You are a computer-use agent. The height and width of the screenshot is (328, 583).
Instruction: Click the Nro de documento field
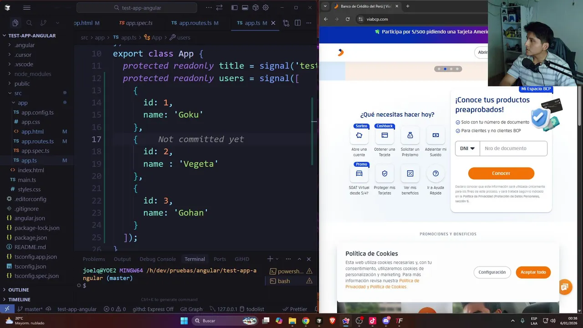(x=513, y=149)
